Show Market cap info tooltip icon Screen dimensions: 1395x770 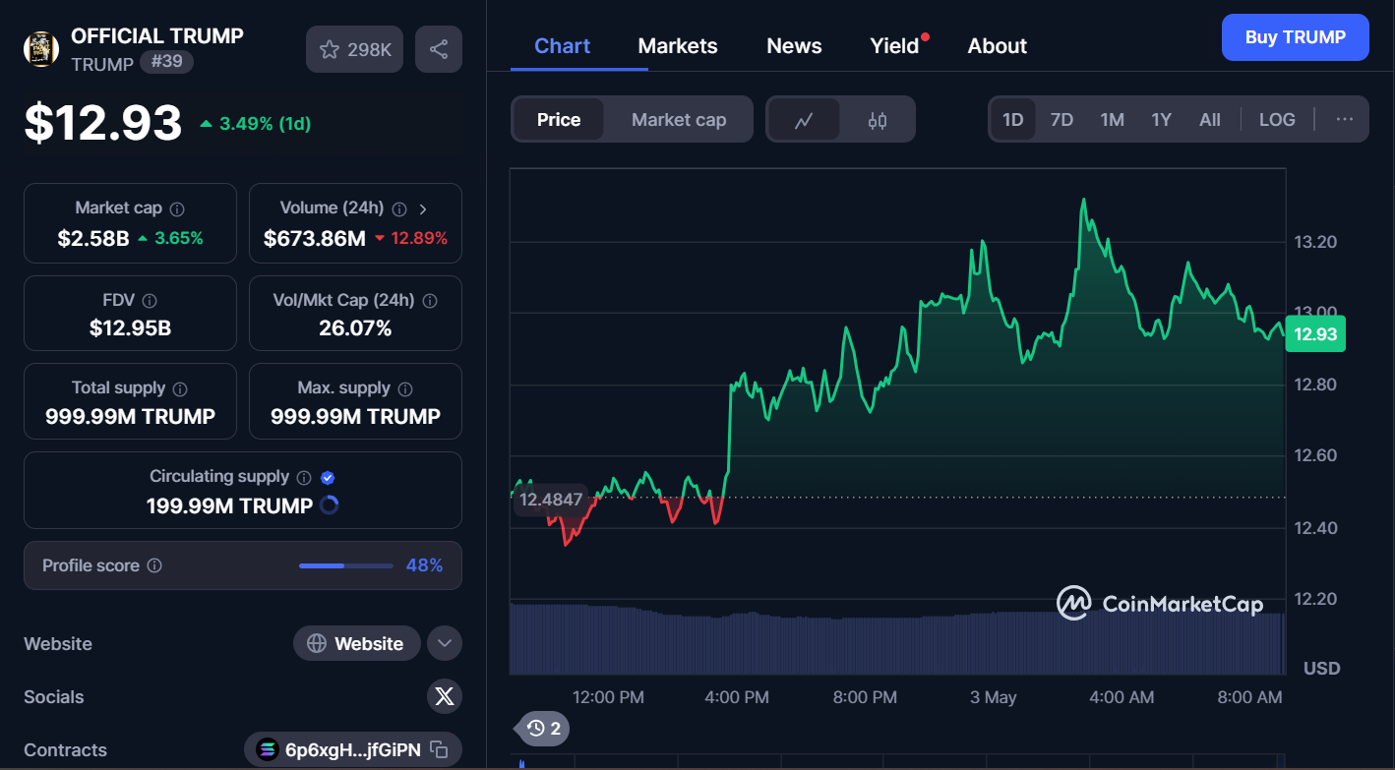point(177,208)
